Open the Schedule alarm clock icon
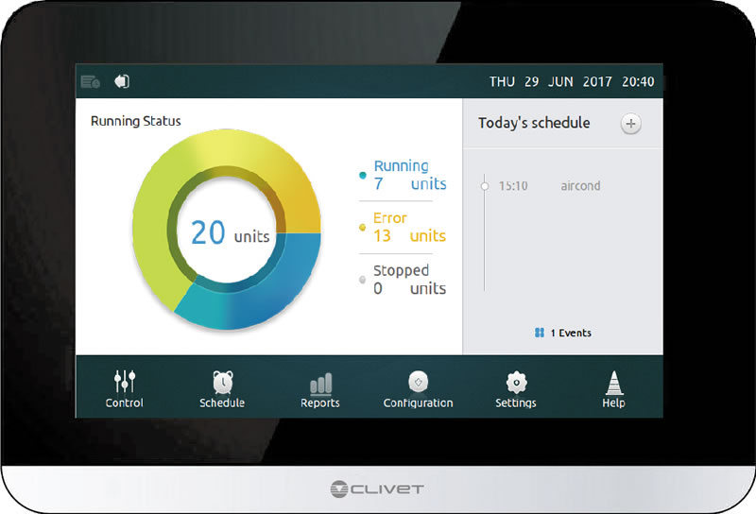 pos(223,383)
